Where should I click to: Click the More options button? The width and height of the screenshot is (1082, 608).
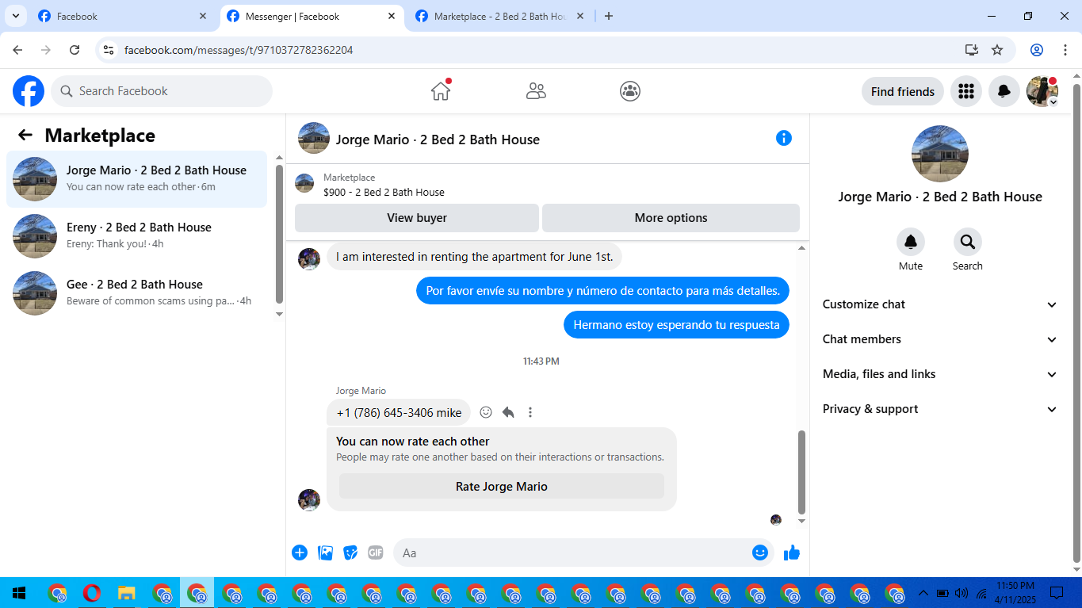671,218
